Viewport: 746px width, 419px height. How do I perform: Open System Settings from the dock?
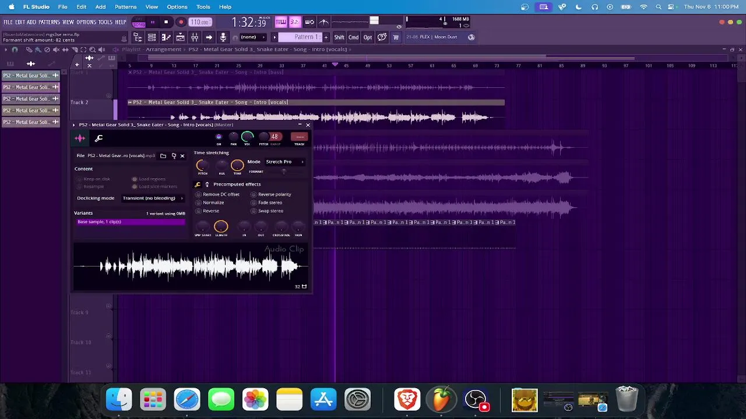pyautogui.click(x=357, y=399)
